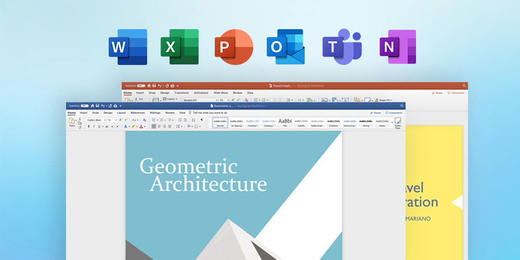The image size is (520, 260).
Task: Toggle Bold formatting in Word ribbon
Action: tap(88, 126)
